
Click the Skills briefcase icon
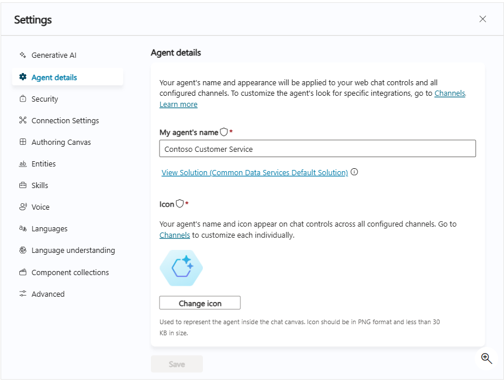[x=23, y=185]
